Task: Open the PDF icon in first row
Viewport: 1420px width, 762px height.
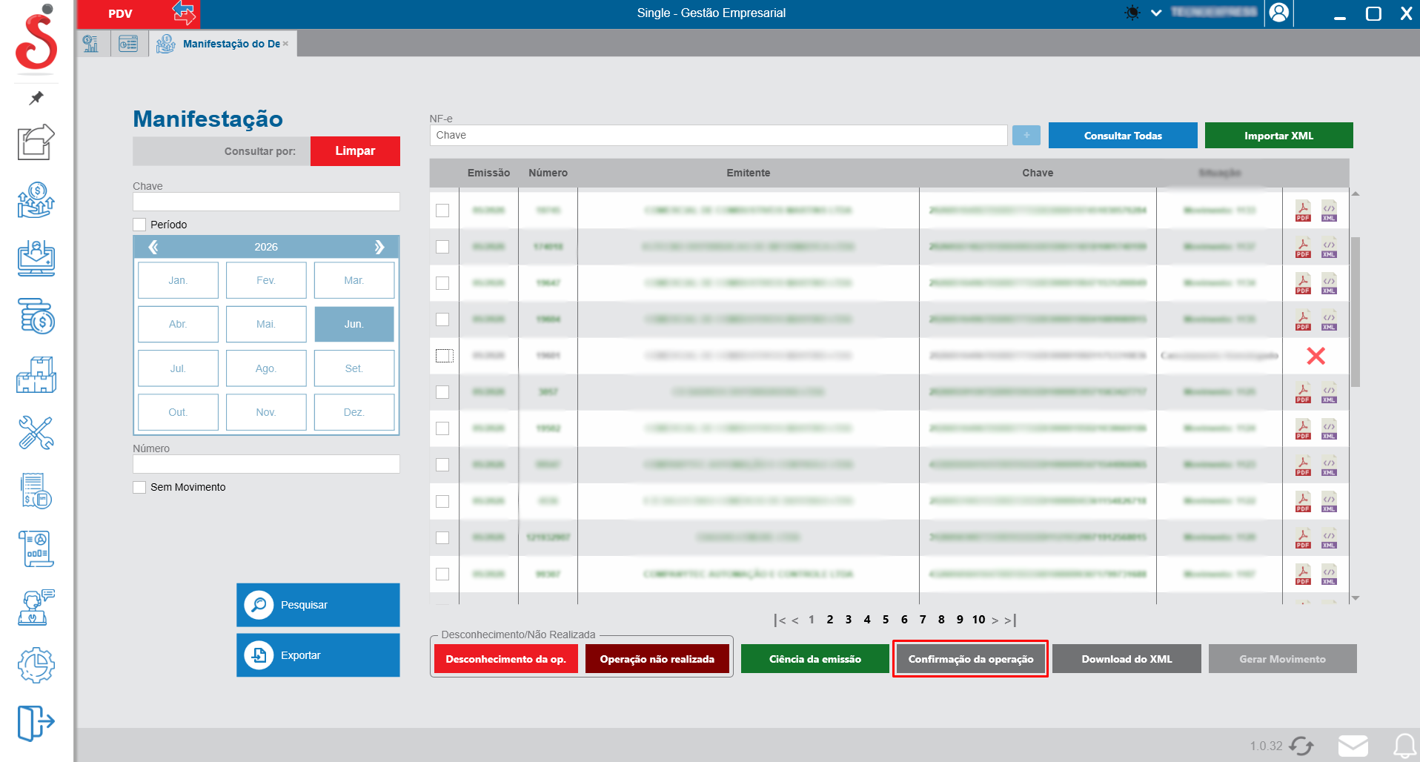Action: coord(1303,211)
